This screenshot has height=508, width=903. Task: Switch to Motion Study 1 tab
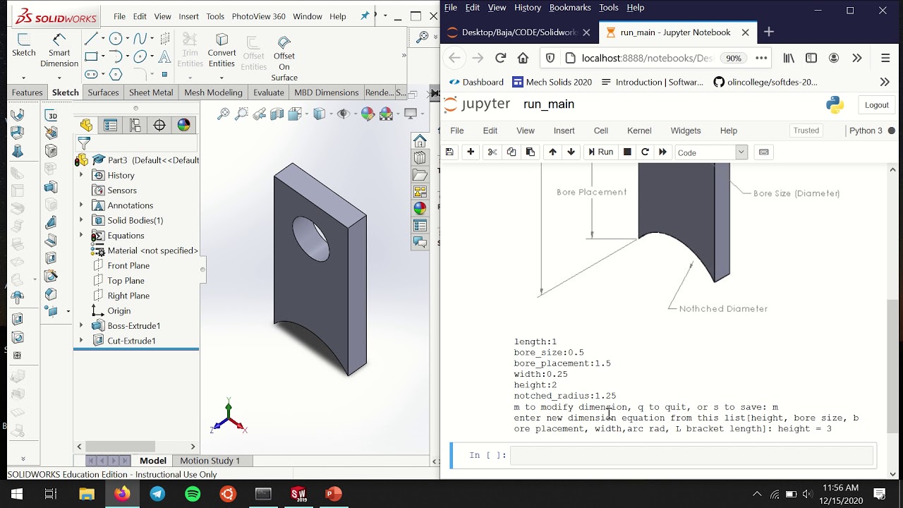coord(210,461)
